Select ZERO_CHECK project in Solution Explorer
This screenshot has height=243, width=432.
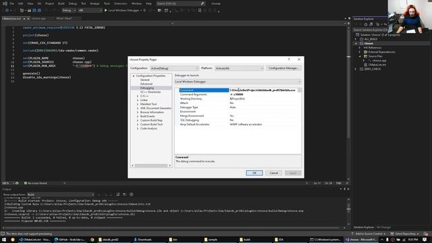[x=372, y=69]
